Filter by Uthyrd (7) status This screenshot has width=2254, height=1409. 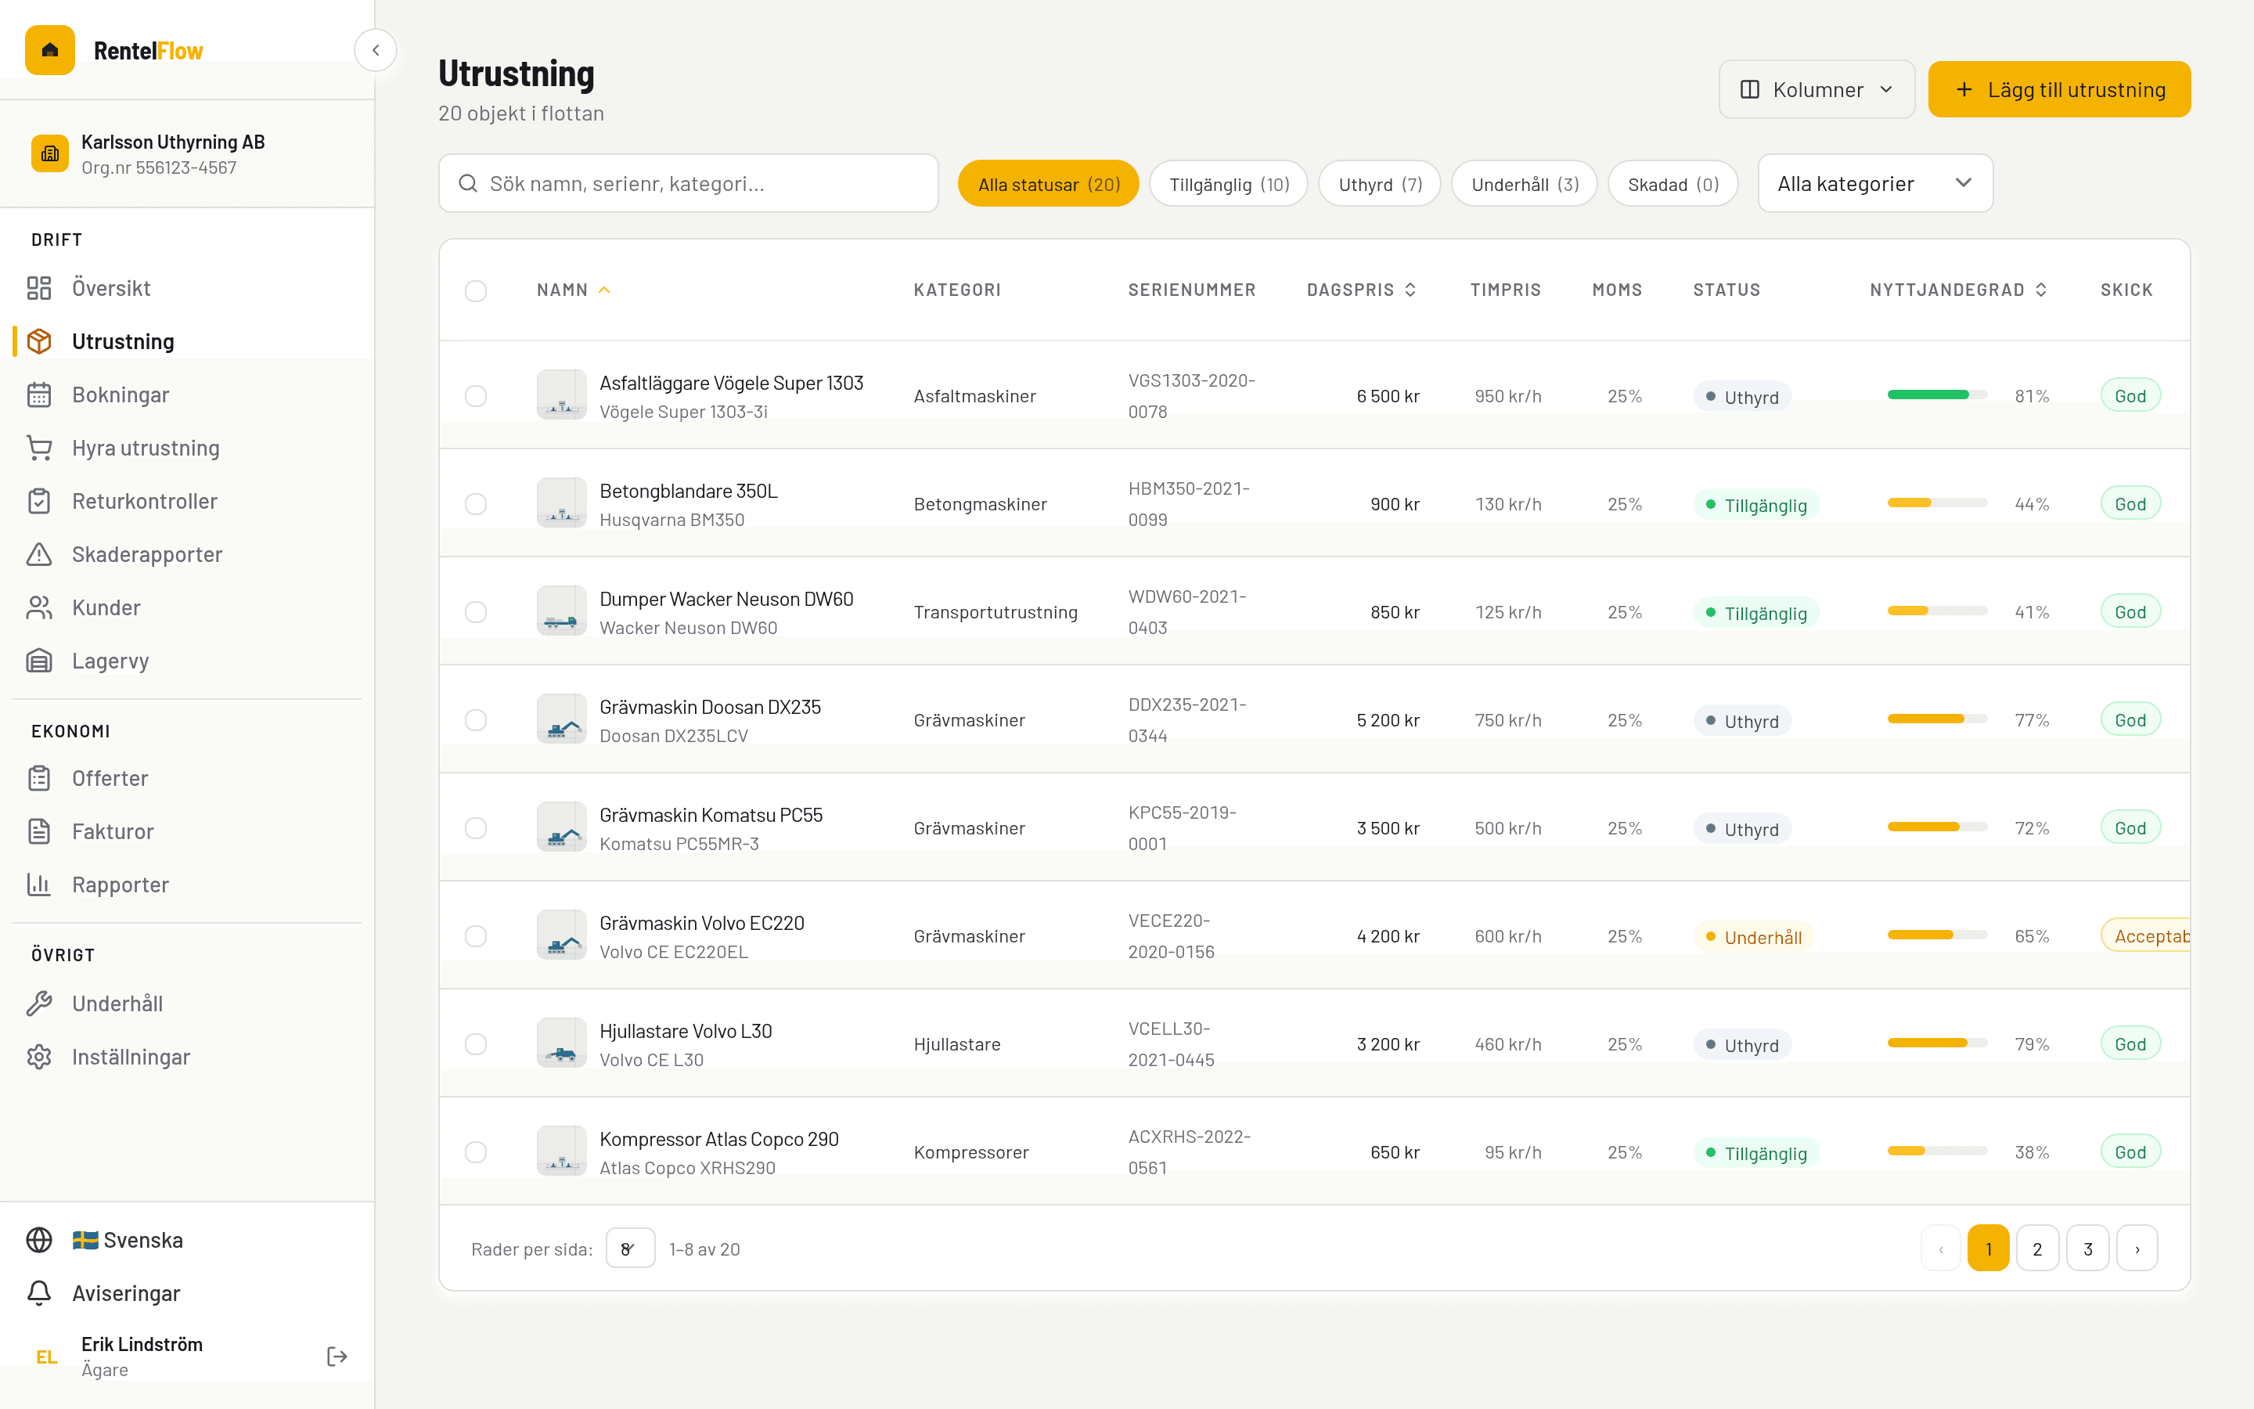click(x=1380, y=185)
